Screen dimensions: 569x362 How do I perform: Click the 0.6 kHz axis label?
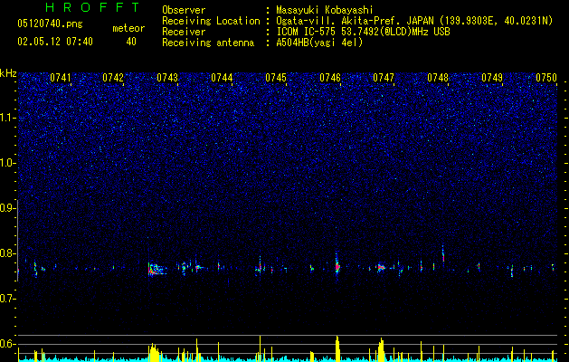click(7, 344)
